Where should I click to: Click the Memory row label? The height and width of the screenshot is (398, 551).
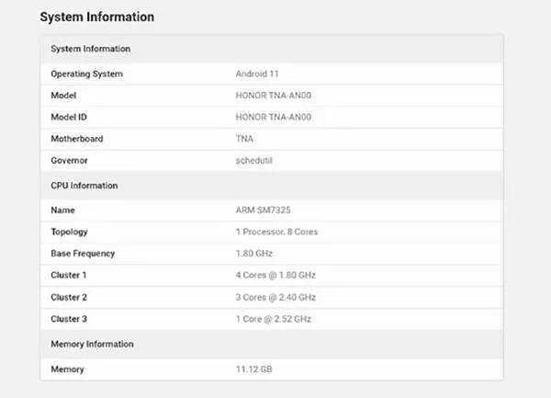point(67,369)
